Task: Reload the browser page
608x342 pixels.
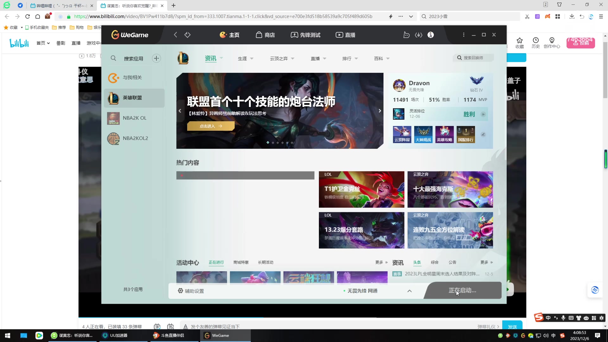Action: [28, 16]
